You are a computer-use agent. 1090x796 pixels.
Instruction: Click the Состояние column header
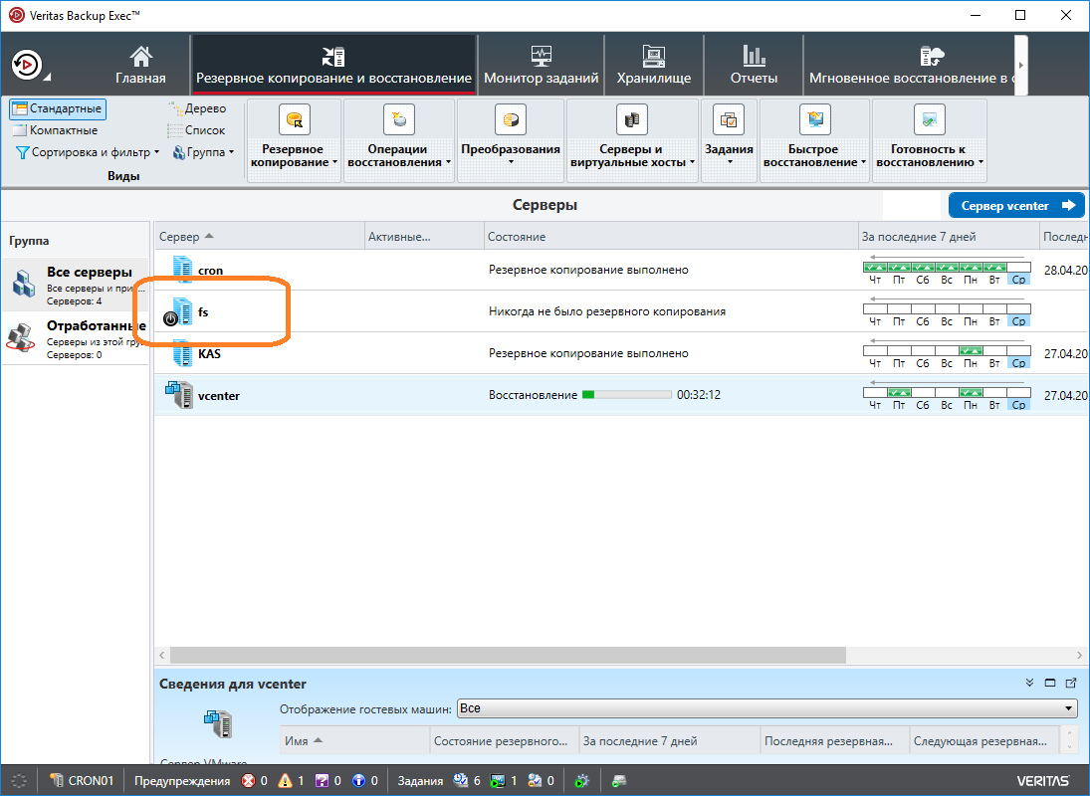[x=671, y=237]
